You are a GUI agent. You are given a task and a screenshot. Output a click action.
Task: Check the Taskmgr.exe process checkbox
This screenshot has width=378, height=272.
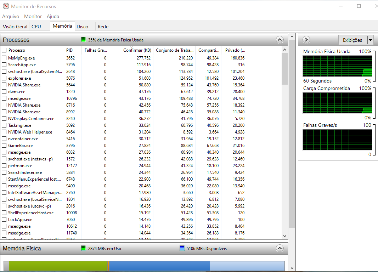point(4,125)
